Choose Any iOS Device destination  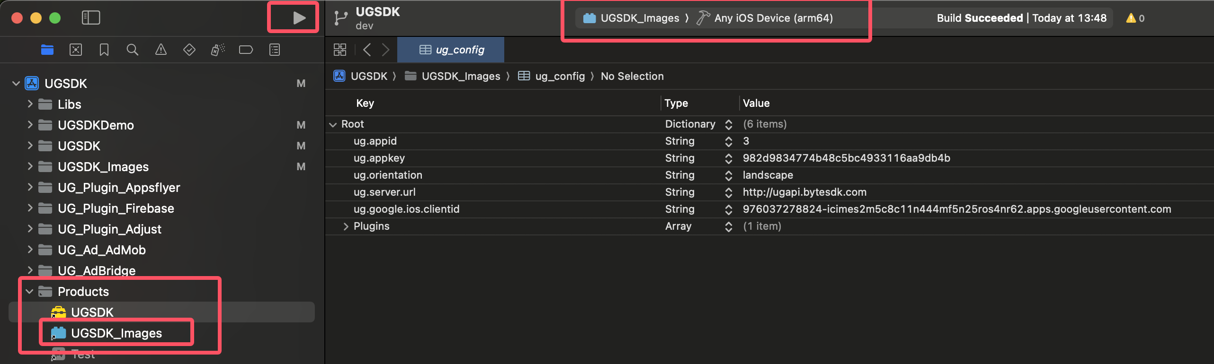pos(773,18)
